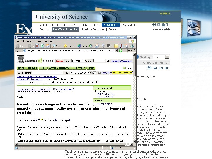Viewport: 212px width, 159px height.
Task: Open the Mail button dropdown arrow
Action: (x=100, y=46)
